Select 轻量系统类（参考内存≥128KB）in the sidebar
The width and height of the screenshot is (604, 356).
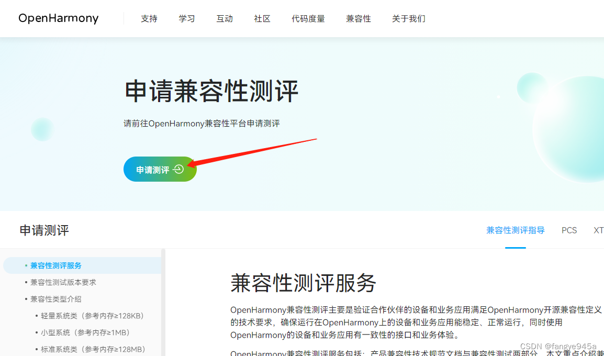point(92,316)
